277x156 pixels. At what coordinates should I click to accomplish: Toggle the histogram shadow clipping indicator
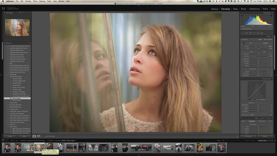click(242, 16)
